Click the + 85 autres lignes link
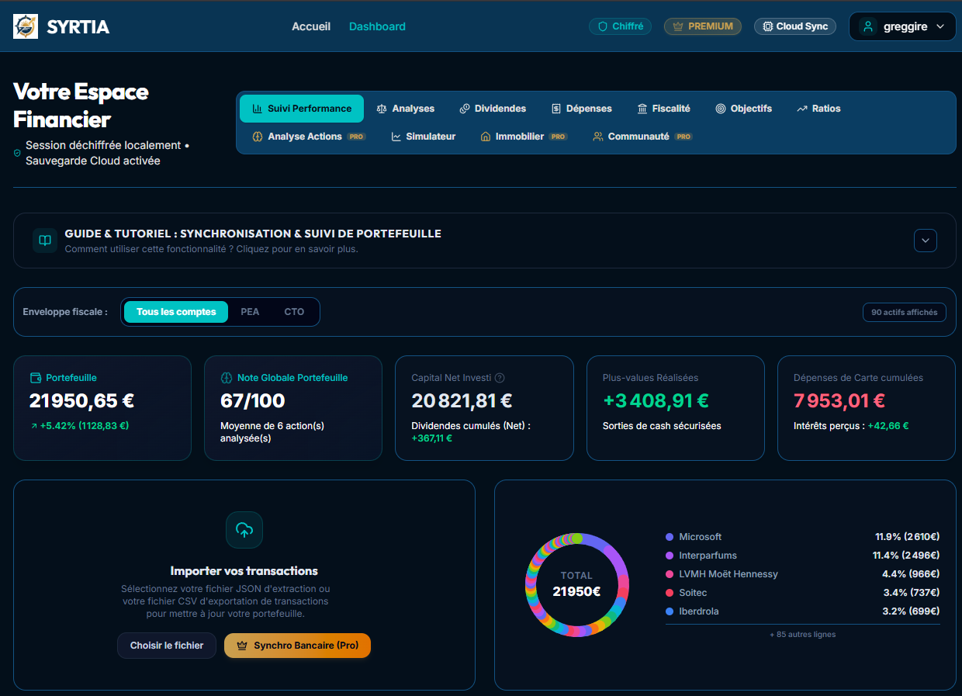Screen dimensions: 962x696 pos(802,635)
